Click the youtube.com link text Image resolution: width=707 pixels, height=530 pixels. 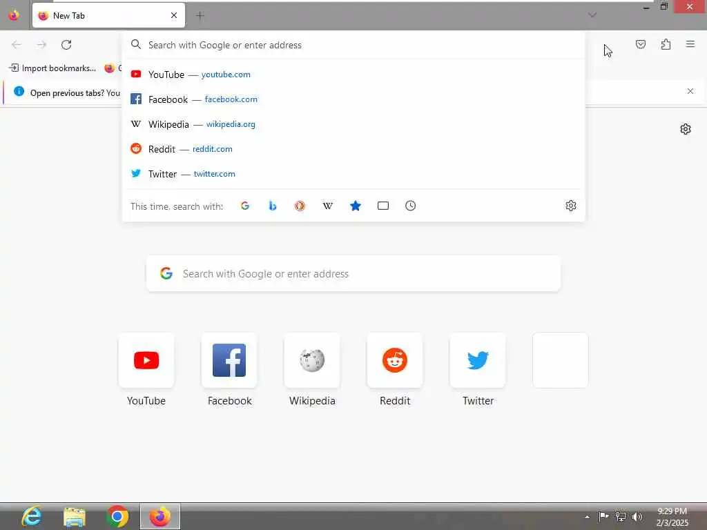[x=226, y=75]
